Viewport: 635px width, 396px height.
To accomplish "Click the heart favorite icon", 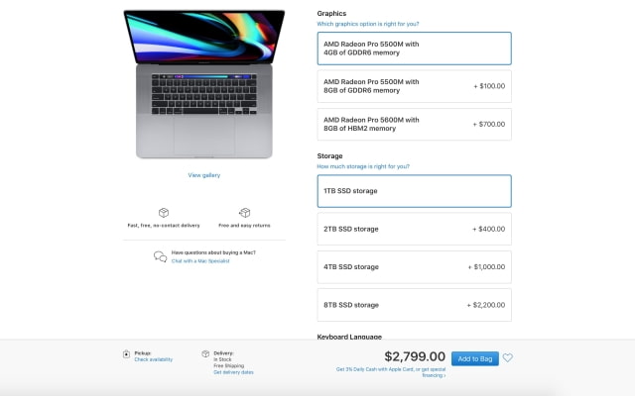I will pos(507,357).
